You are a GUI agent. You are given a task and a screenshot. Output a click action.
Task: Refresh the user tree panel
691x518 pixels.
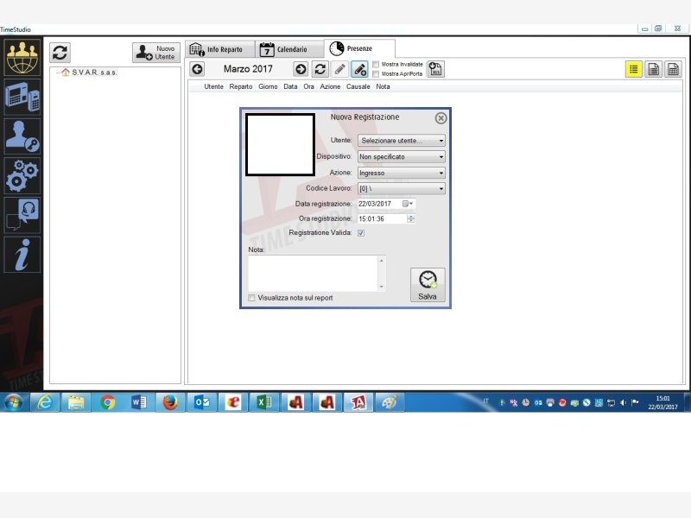[x=60, y=53]
